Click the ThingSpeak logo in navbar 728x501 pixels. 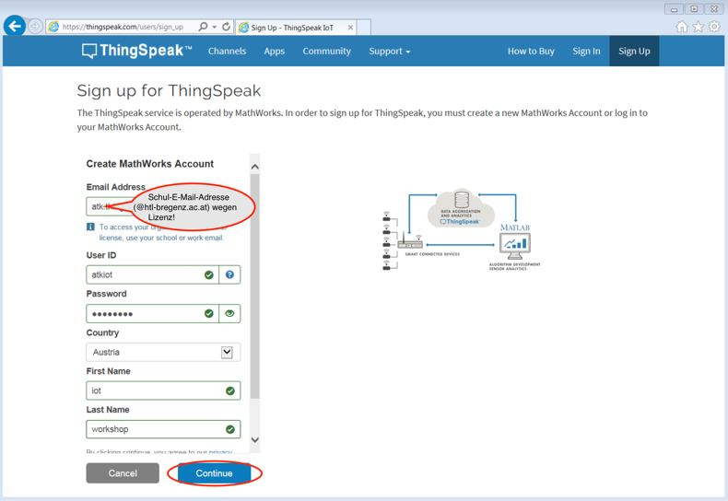(137, 51)
